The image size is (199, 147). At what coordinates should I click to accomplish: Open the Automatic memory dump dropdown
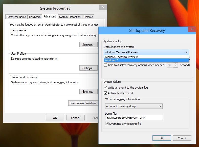point(134,106)
